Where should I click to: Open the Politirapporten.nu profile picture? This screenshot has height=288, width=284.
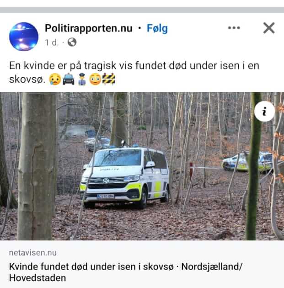[24, 37]
